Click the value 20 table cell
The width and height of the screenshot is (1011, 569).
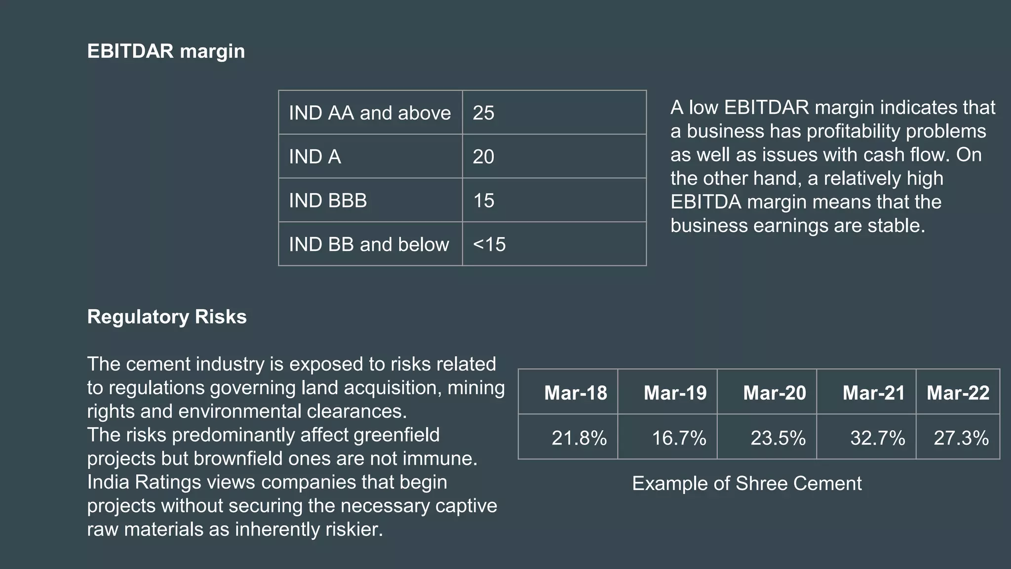click(x=554, y=156)
